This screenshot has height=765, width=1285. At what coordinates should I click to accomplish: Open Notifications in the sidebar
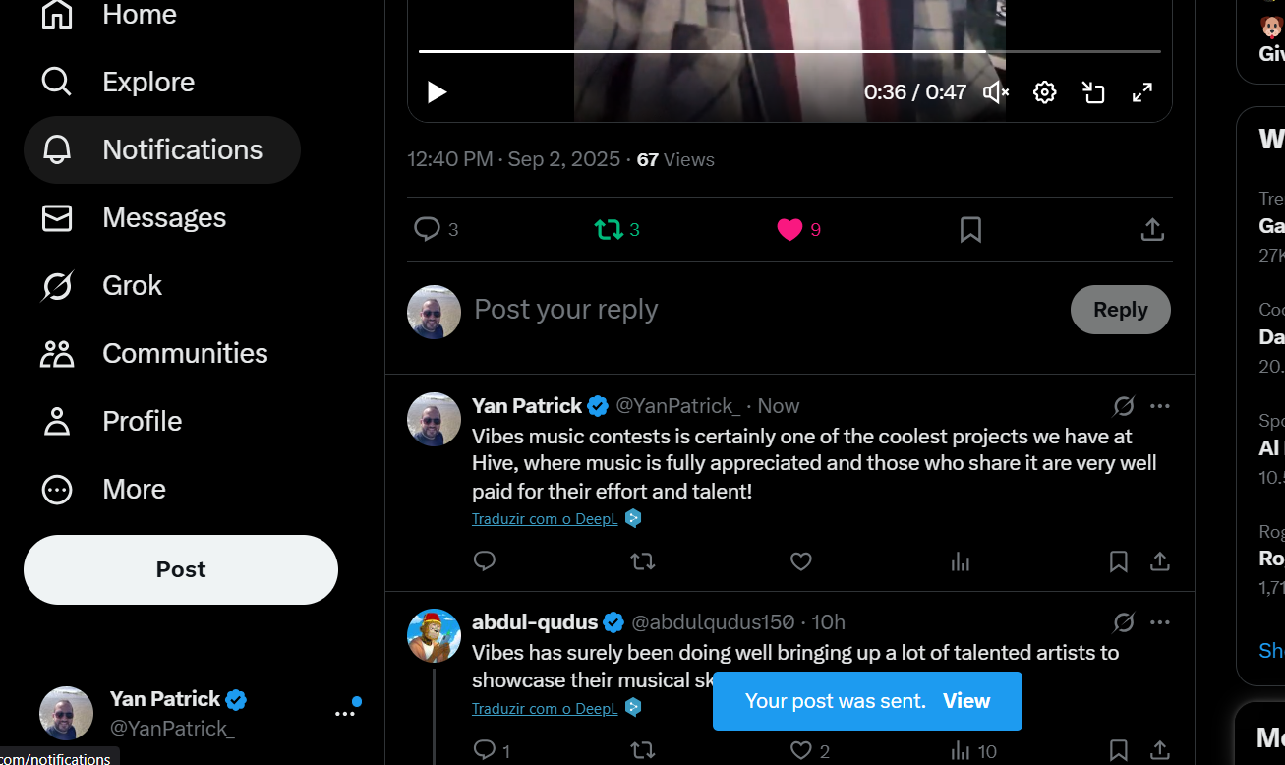[162, 149]
